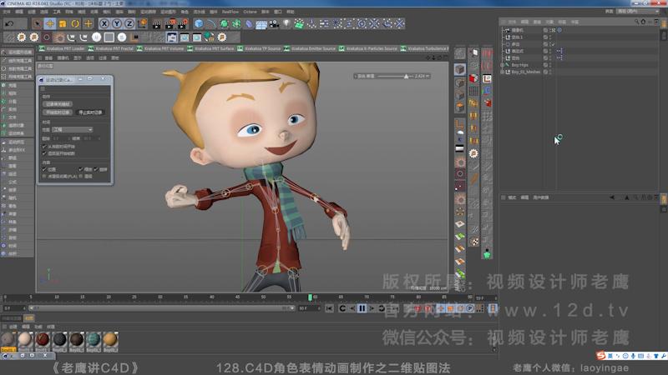Viewport: 668px width, 375px height.
Task: Toggle the X axis lock
Action: point(104,24)
